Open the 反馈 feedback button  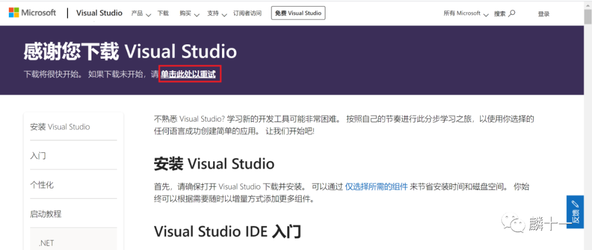tap(575, 212)
